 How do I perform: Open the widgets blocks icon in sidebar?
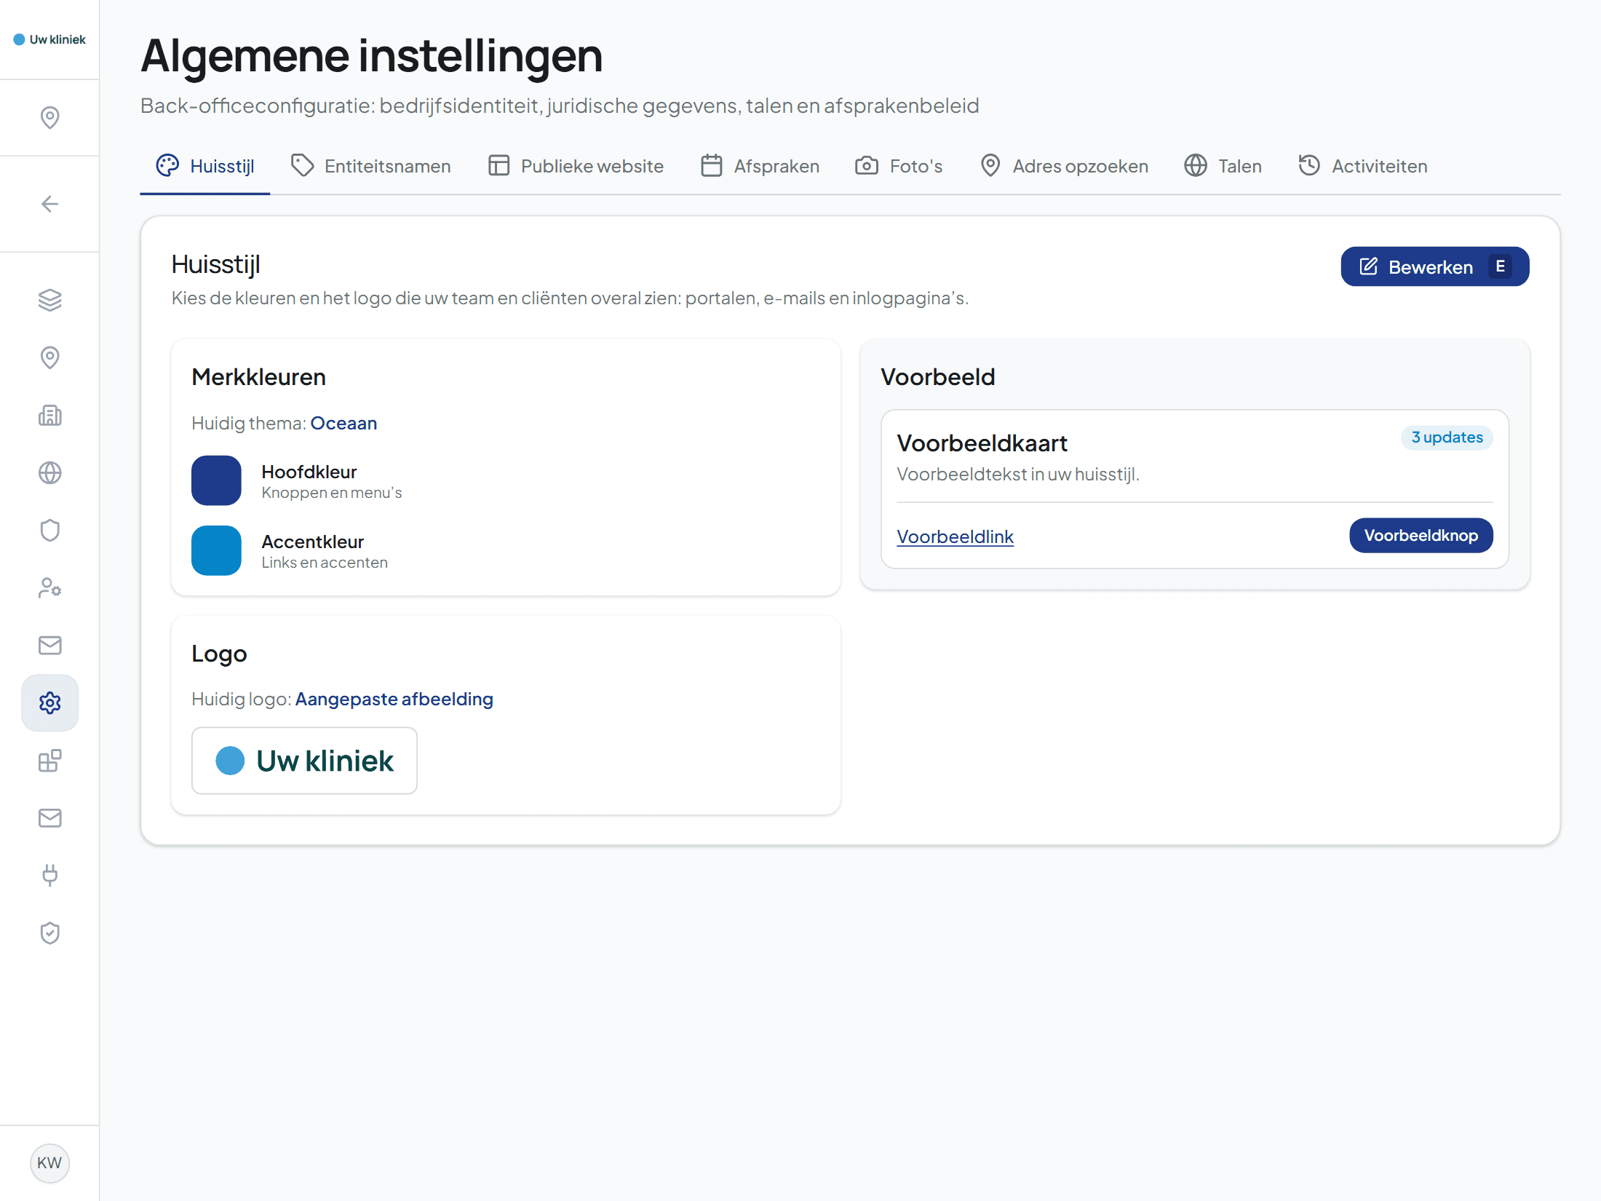49,761
